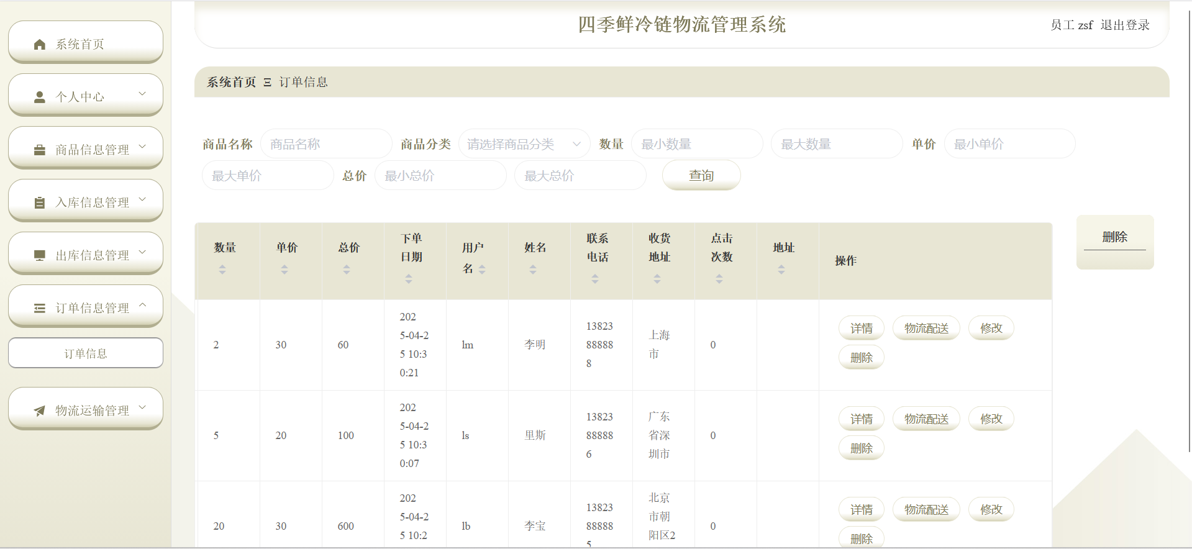Viewport: 1192px width, 549px height.
Task: Sort the table by 数量 column arrows
Action: click(222, 270)
